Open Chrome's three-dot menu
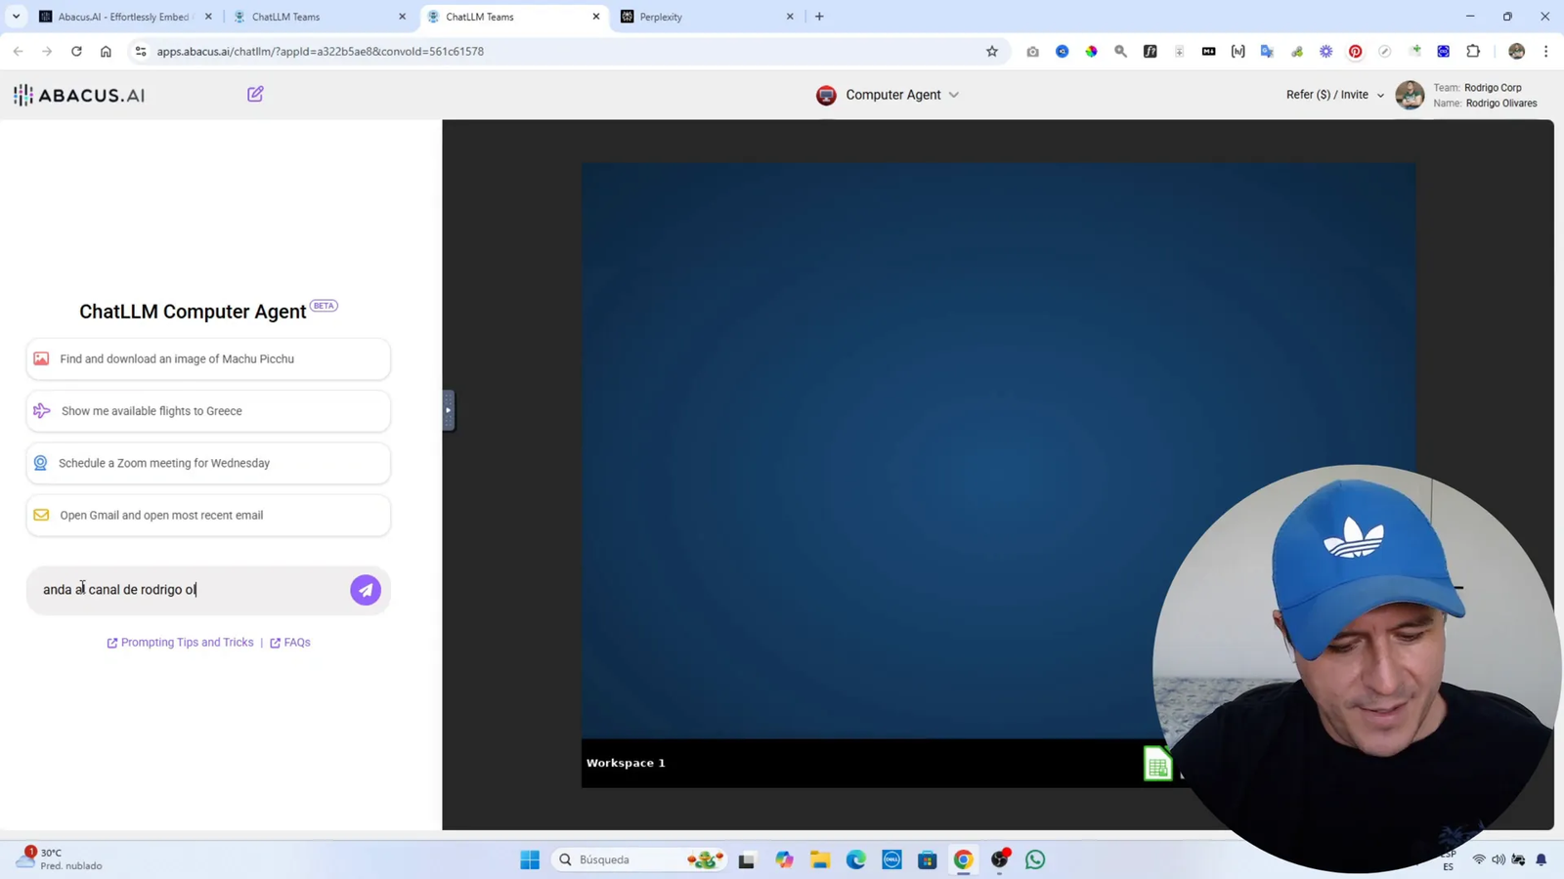The width and height of the screenshot is (1564, 879). click(1545, 51)
